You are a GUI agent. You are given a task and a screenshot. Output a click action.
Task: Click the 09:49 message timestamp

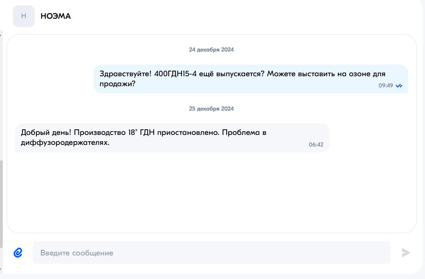click(386, 85)
